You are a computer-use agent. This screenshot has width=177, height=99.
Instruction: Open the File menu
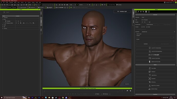coord(1,2)
